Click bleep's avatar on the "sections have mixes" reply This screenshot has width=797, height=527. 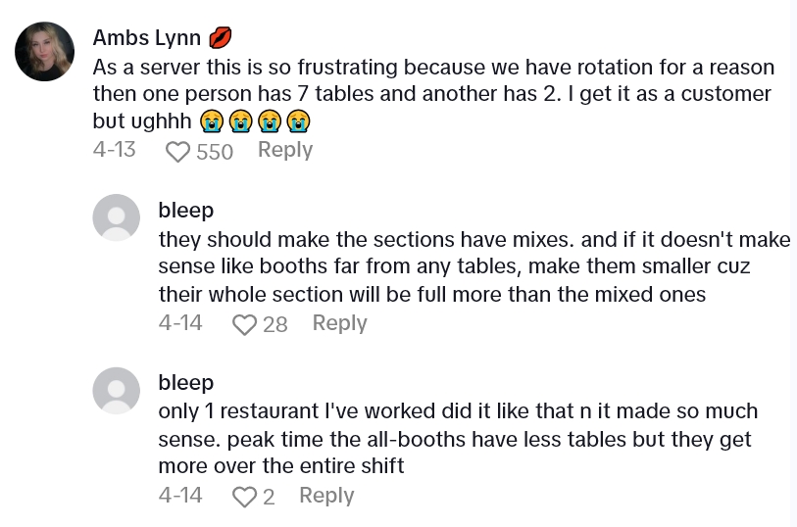pos(116,217)
